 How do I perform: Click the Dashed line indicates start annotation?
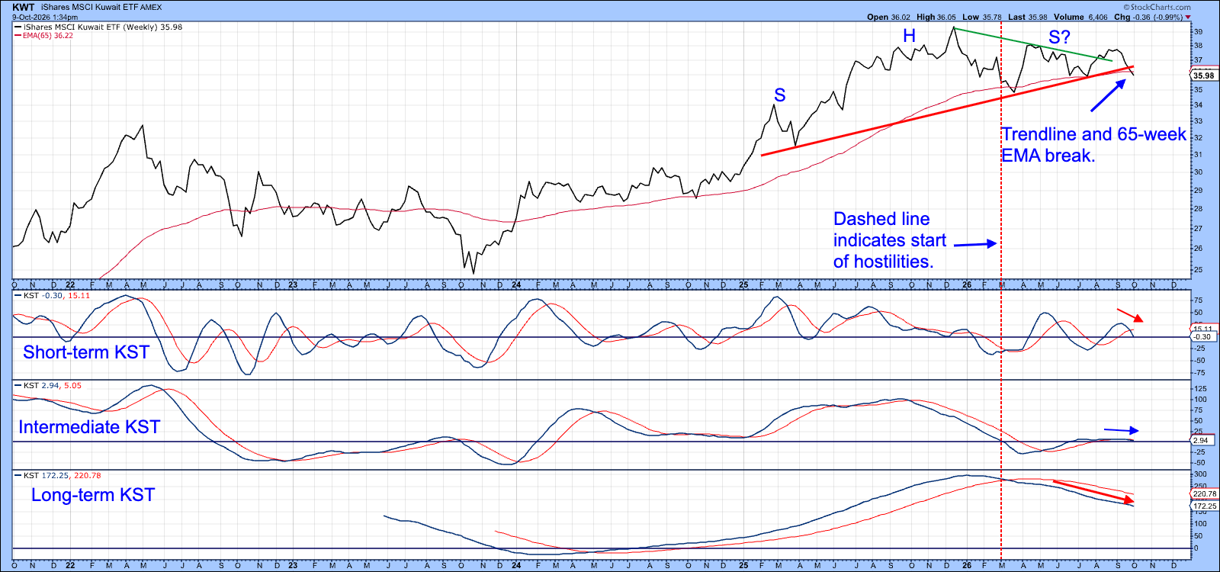click(889, 240)
